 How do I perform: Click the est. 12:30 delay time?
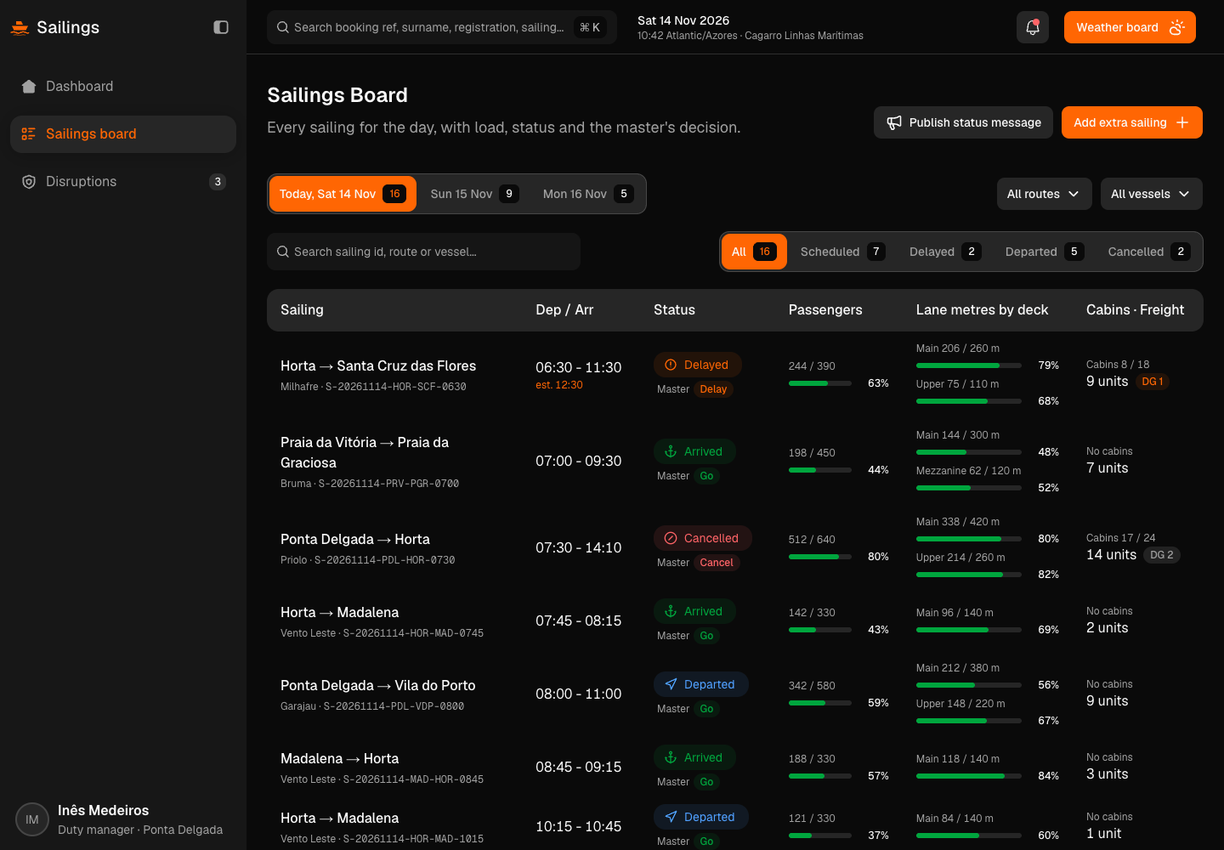[559, 385]
